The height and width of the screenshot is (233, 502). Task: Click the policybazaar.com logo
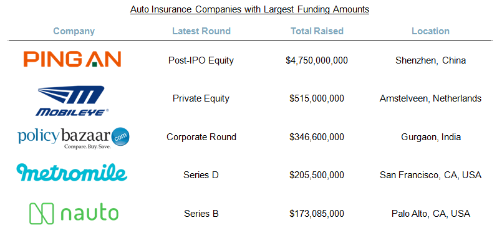(x=74, y=138)
